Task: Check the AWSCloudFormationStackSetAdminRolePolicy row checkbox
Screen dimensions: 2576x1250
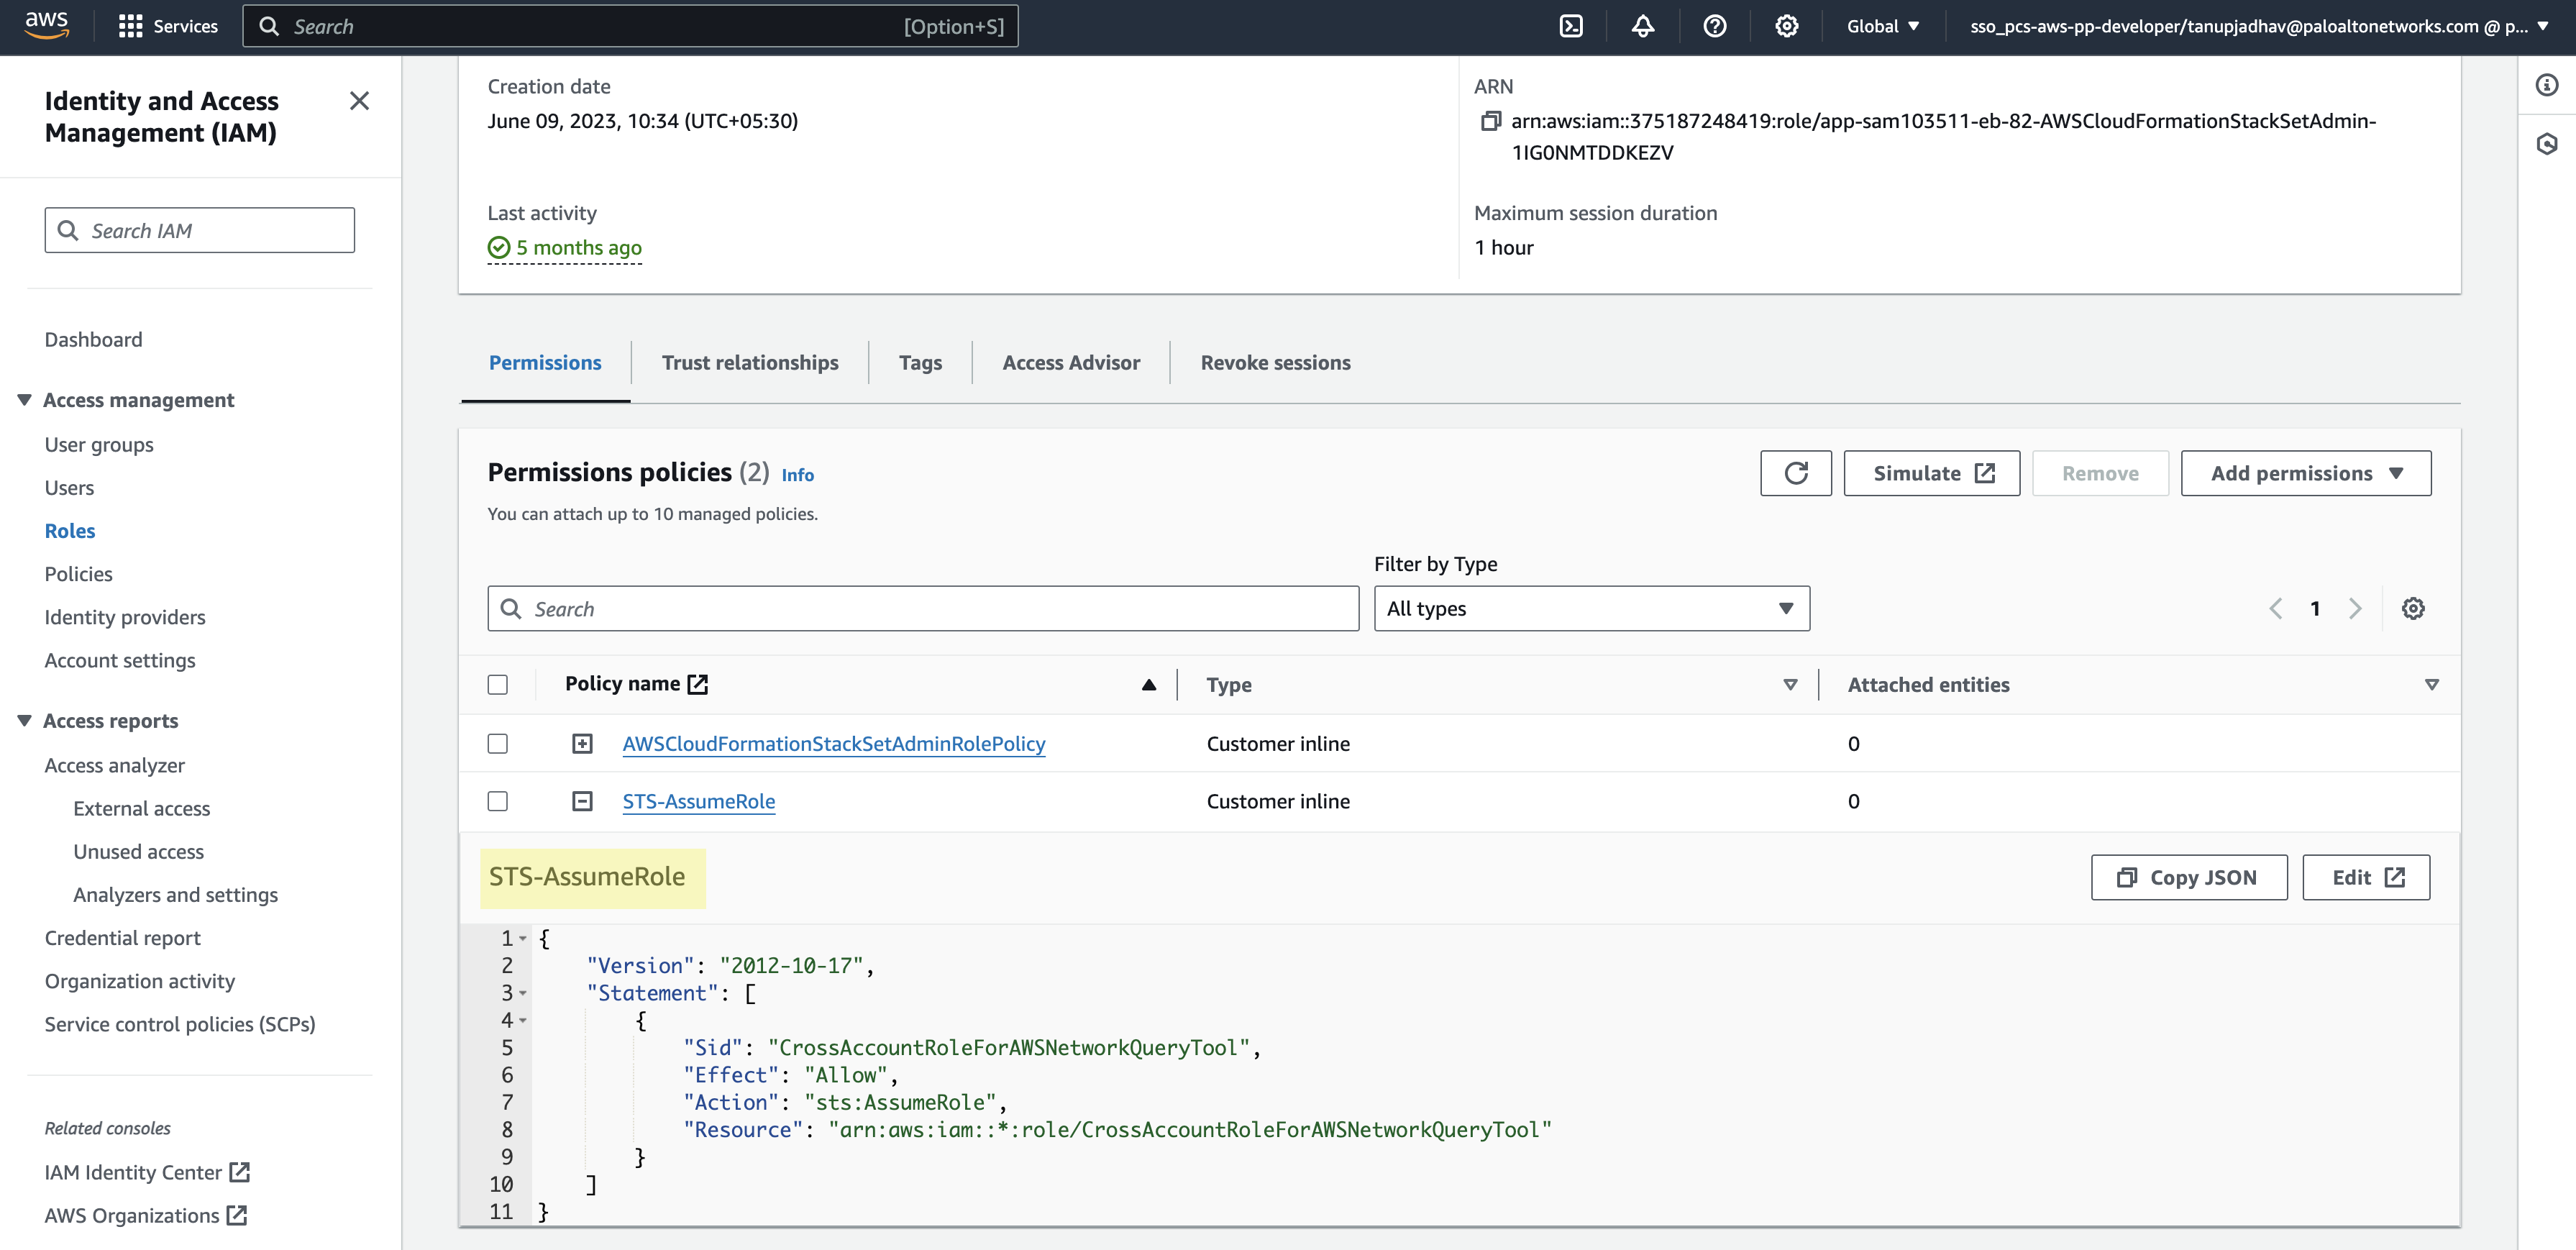Action: click(497, 743)
